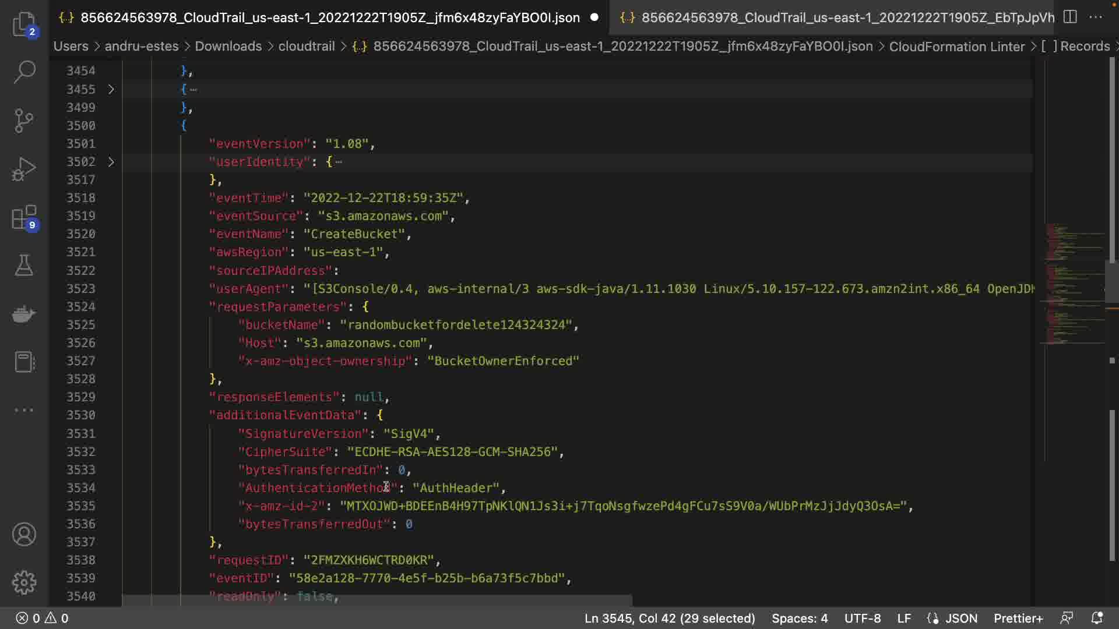
Task: Click Downloads in the breadcrumb path
Action: pyautogui.click(x=228, y=46)
